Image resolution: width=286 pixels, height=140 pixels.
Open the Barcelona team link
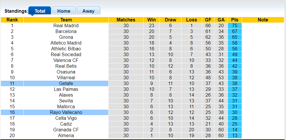pyautogui.click(x=66, y=31)
